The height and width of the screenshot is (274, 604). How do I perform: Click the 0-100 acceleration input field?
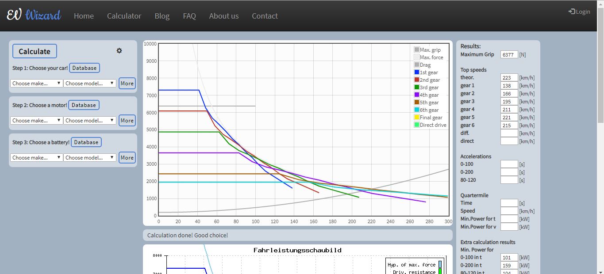pyautogui.click(x=509, y=164)
